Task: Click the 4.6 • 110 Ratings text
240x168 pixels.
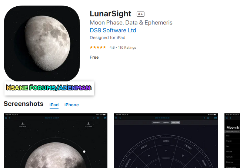Action: (x=123, y=48)
